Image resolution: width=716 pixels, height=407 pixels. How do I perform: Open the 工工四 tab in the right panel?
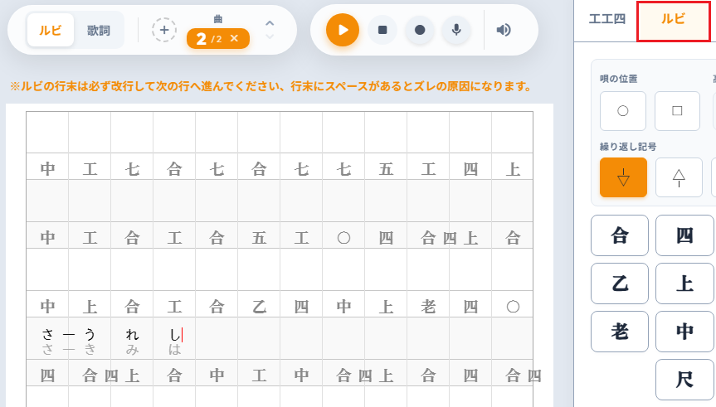[606, 20]
